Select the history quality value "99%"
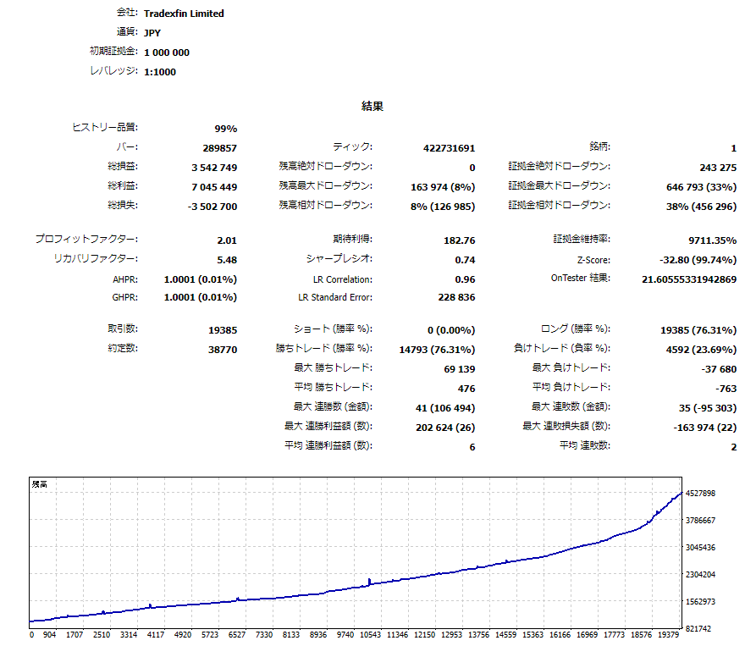 pos(226,129)
